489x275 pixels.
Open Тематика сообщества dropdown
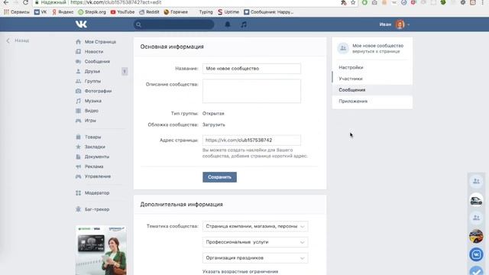(255, 226)
